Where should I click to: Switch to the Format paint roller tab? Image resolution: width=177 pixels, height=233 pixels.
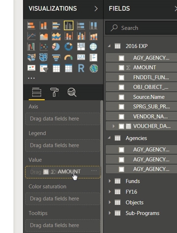pyautogui.click(x=54, y=92)
